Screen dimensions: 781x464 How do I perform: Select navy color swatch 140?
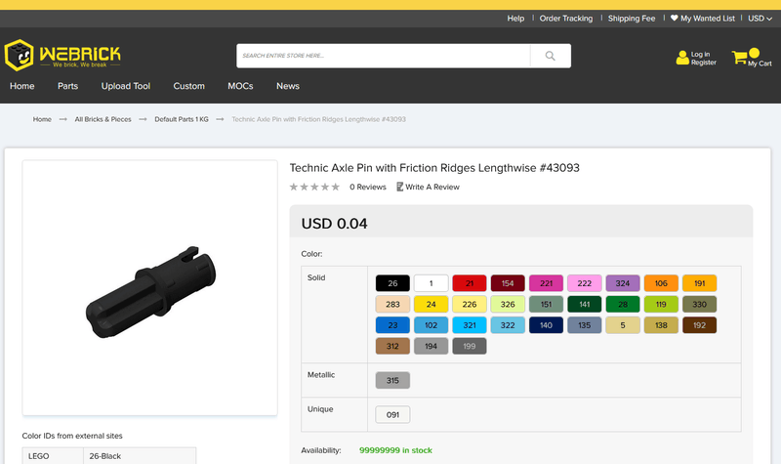546,325
